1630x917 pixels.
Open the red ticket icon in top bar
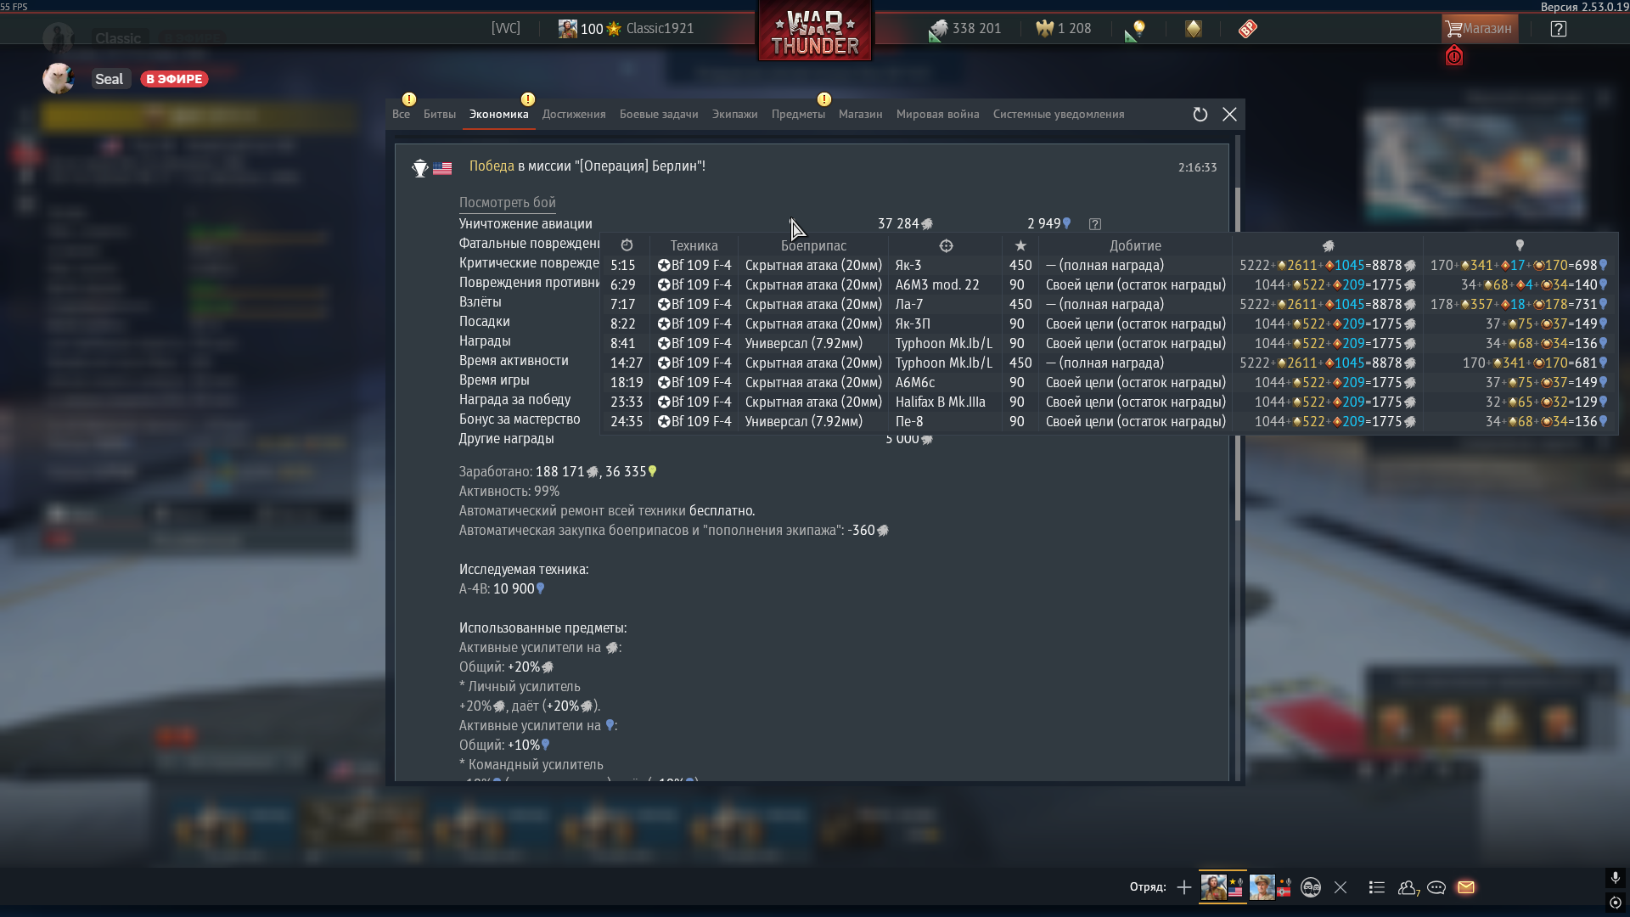1247,29
